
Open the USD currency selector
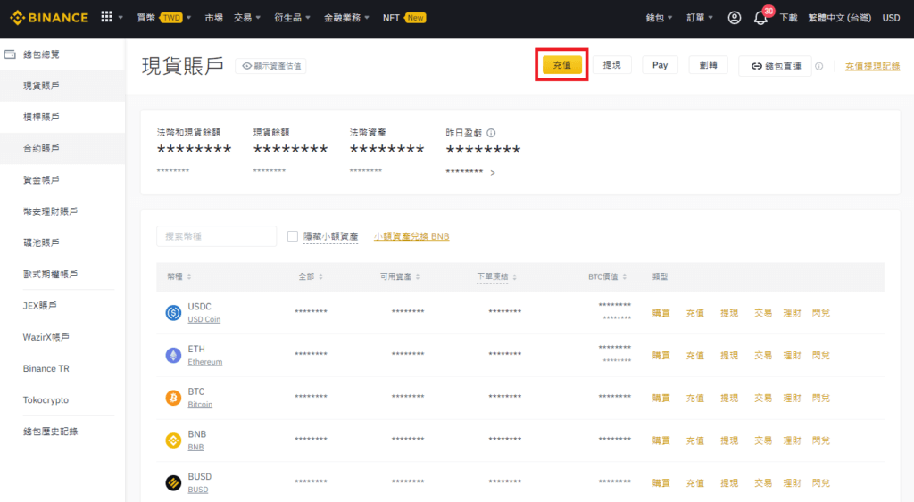(x=891, y=18)
